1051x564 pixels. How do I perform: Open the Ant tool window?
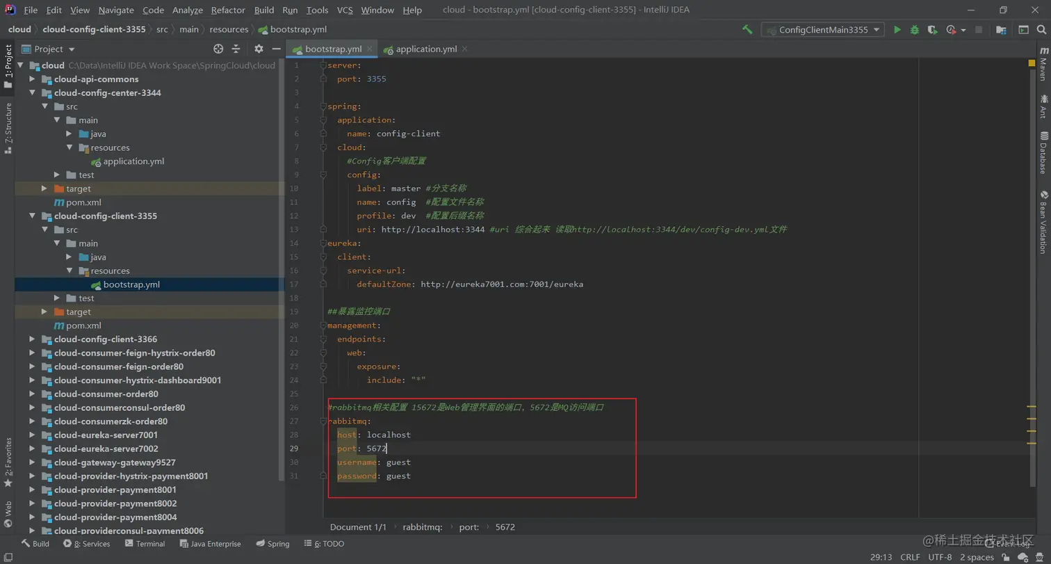click(x=1043, y=107)
